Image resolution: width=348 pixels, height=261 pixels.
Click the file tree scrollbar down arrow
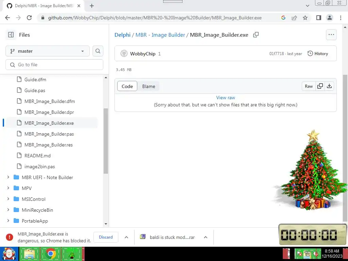click(x=106, y=224)
